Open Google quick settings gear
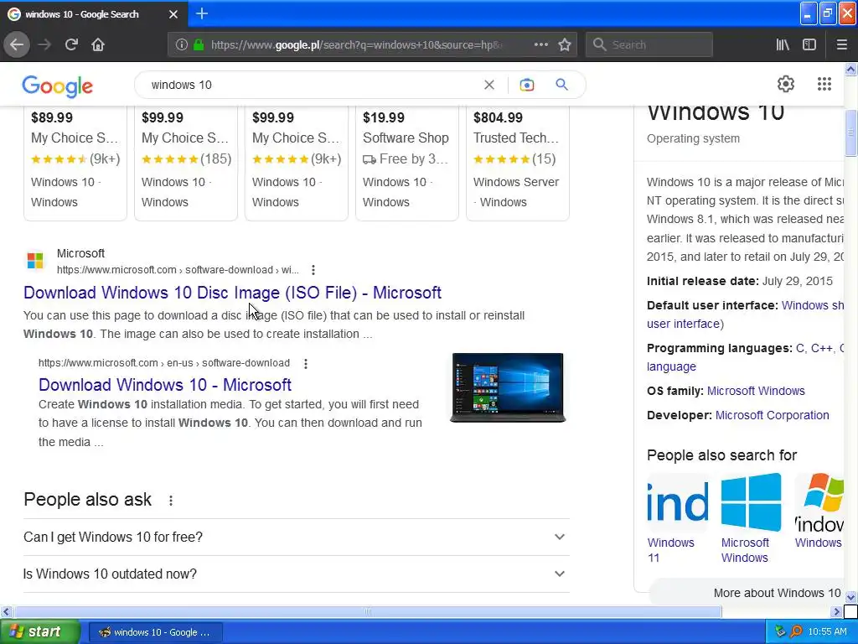The height and width of the screenshot is (644, 858). click(786, 84)
